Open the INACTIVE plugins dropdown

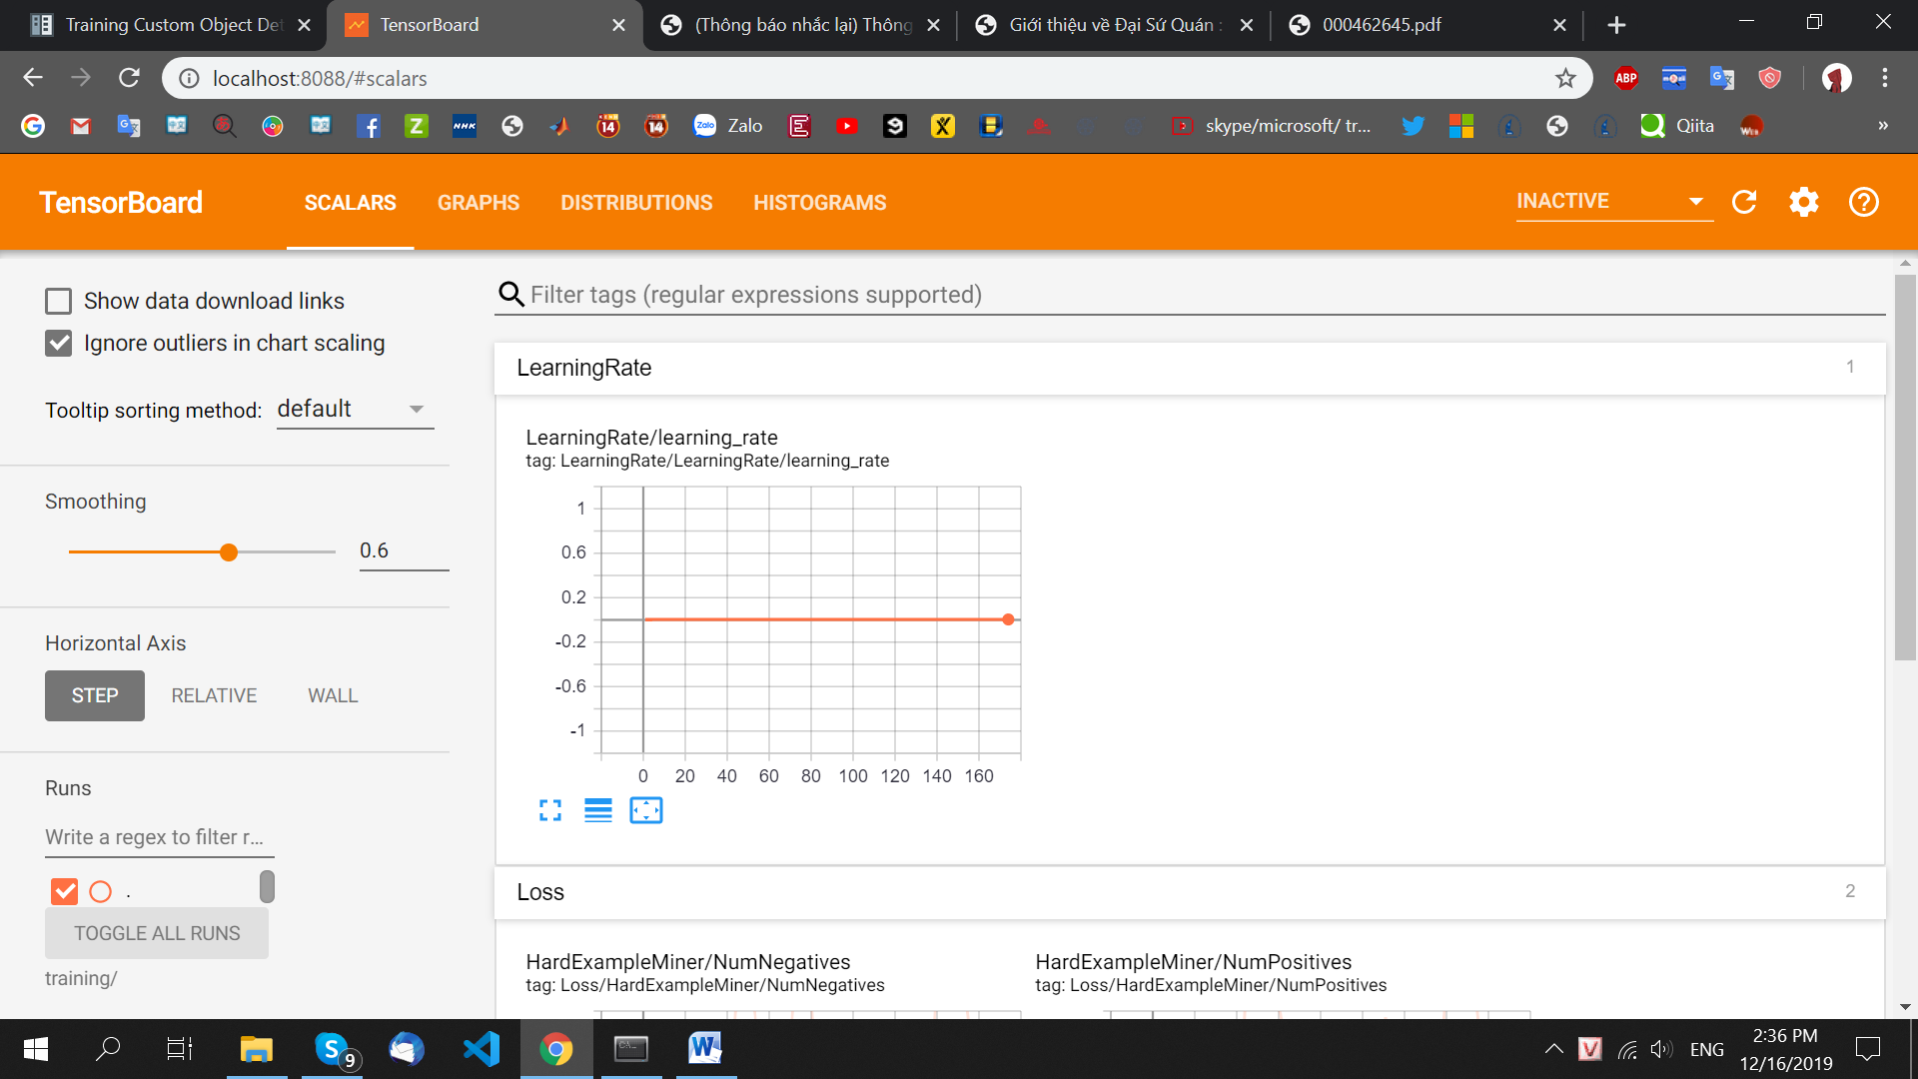pyautogui.click(x=1613, y=201)
